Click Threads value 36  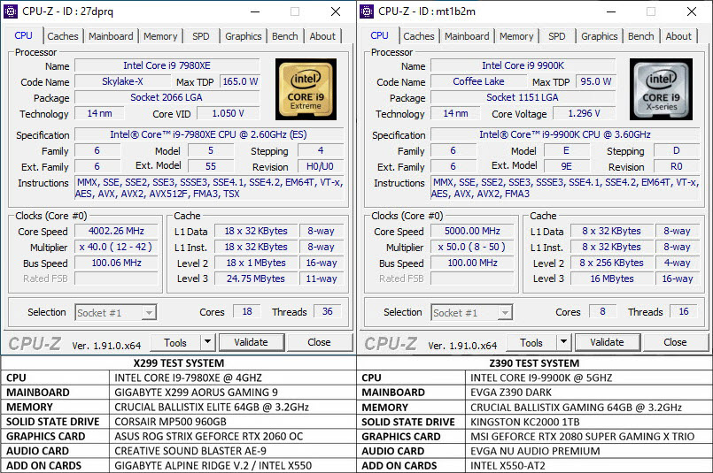(x=328, y=311)
